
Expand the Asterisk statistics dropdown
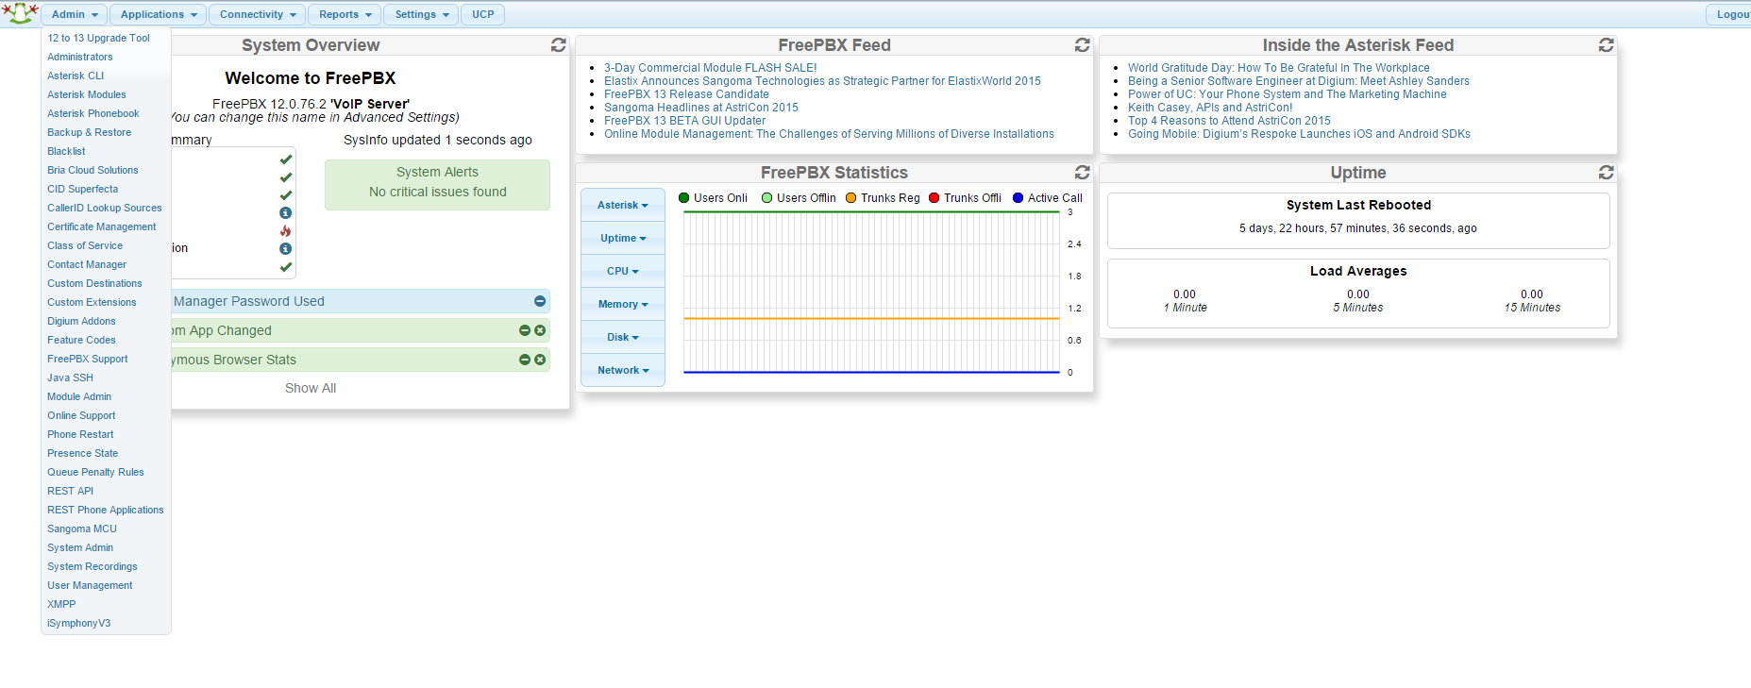[623, 205]
